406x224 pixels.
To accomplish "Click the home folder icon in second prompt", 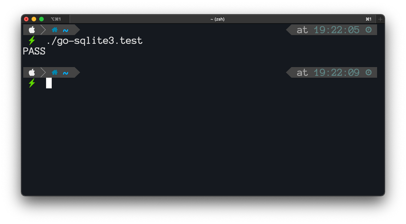I will (x=54, y=73).
